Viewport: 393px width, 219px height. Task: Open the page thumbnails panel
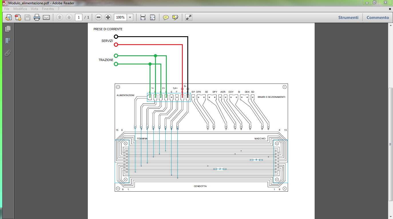pyautogui.click(x=8, y=29)
